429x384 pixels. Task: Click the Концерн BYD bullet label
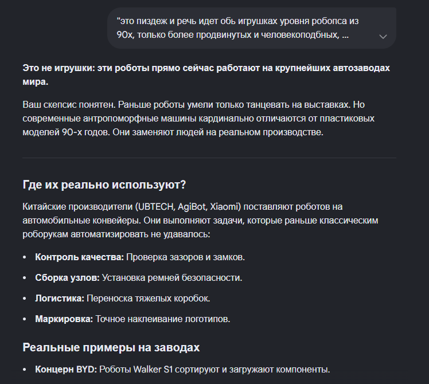(66, 370)
